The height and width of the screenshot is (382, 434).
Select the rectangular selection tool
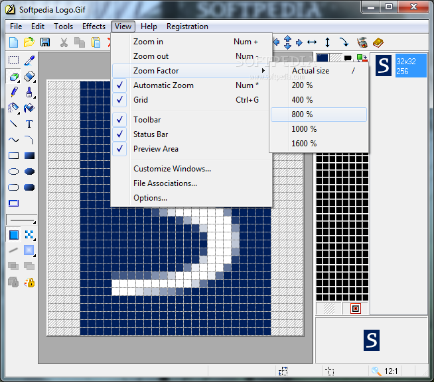click(x=13, y=60)
